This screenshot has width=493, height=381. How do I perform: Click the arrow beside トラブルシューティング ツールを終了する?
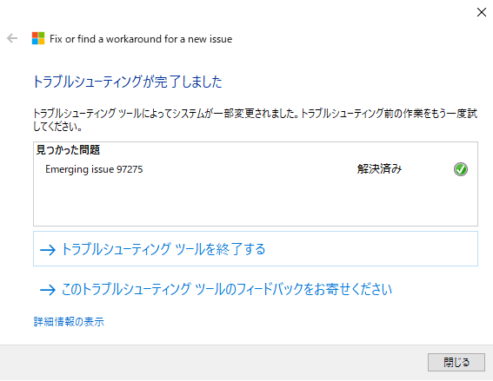(x=48, y=250)
